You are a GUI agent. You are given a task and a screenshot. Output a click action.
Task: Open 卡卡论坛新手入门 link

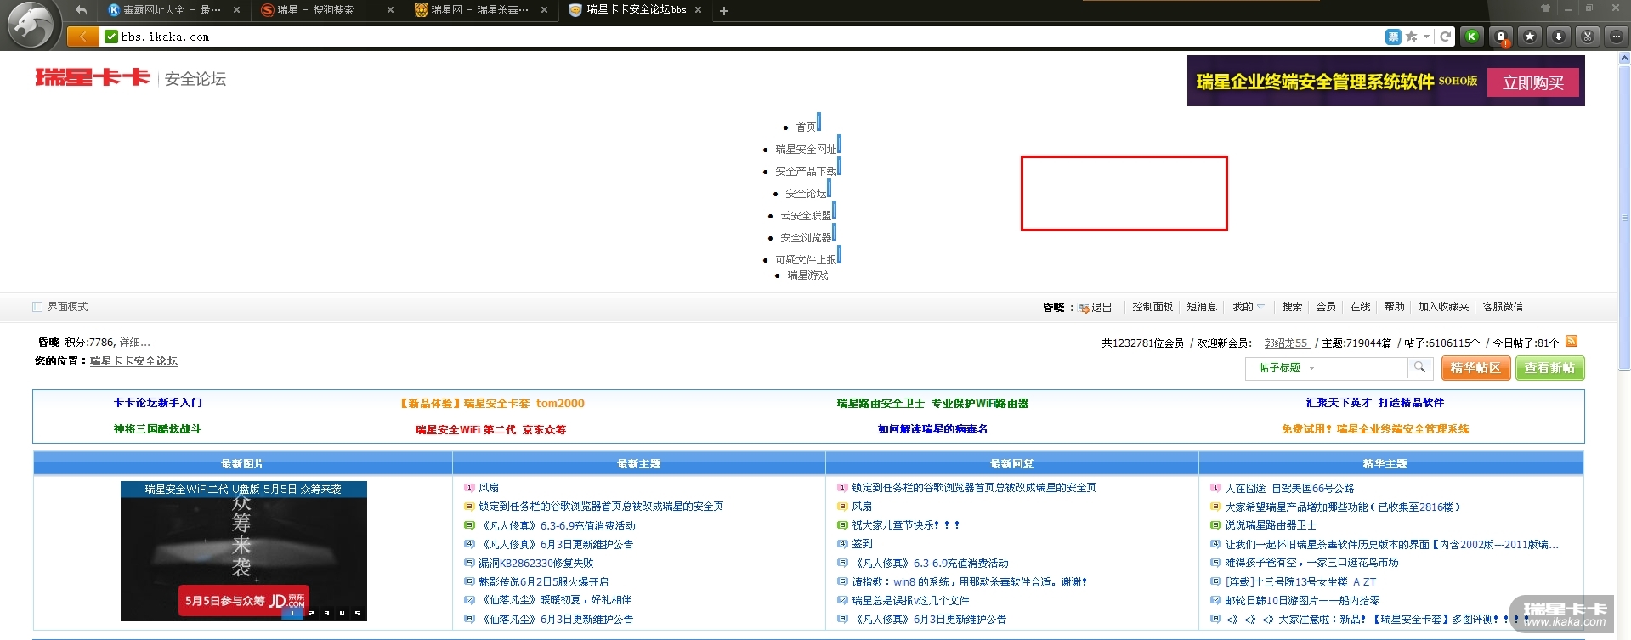click(158, 403)
